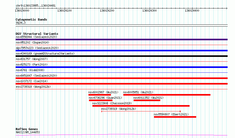This screenshot has height=138, width=235.
Task: Click the black bar of nsv4340169
Action: click(x=121, y=56)
